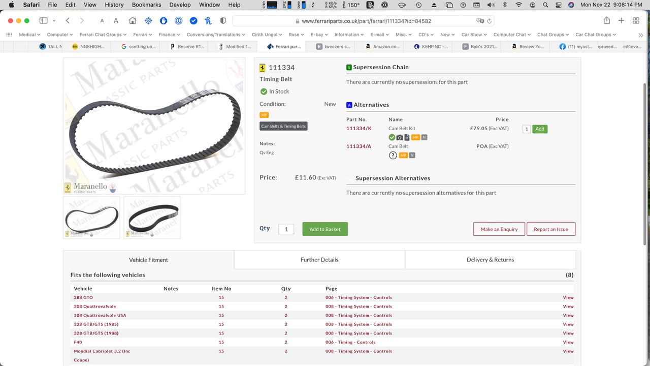650x366 pixels.
Task: Click the camera icon under Cam Belt Kit
Action: point(400,138)
